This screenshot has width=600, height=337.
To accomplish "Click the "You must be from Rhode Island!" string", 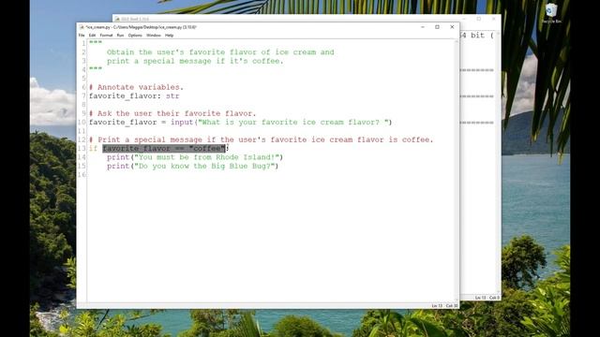I will point(206,157).
